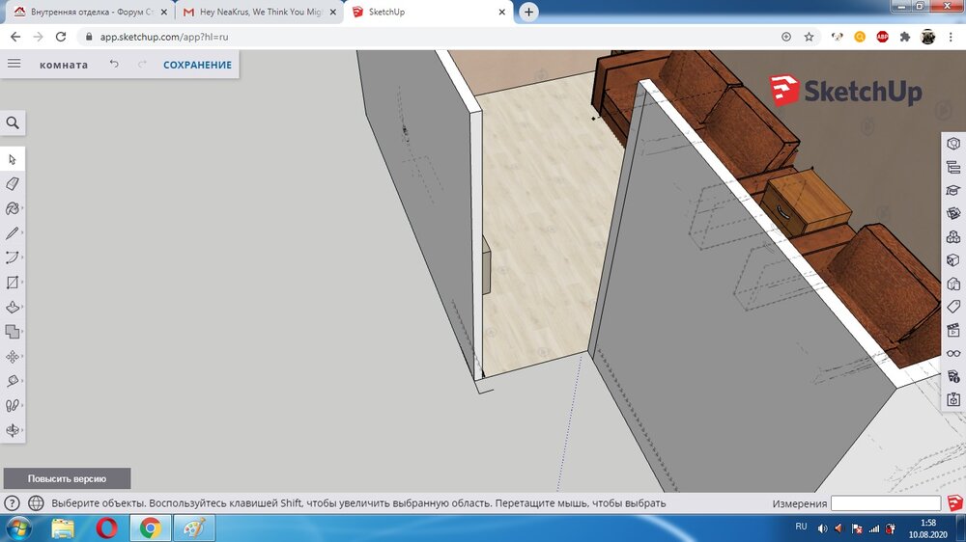
Task: Click the address bar app.sketchup.com URL
Action: coord(164,37)
